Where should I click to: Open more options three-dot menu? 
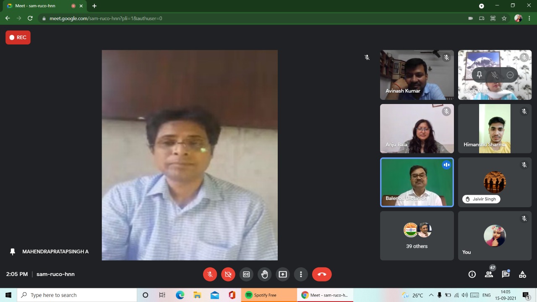coord(301,274)
